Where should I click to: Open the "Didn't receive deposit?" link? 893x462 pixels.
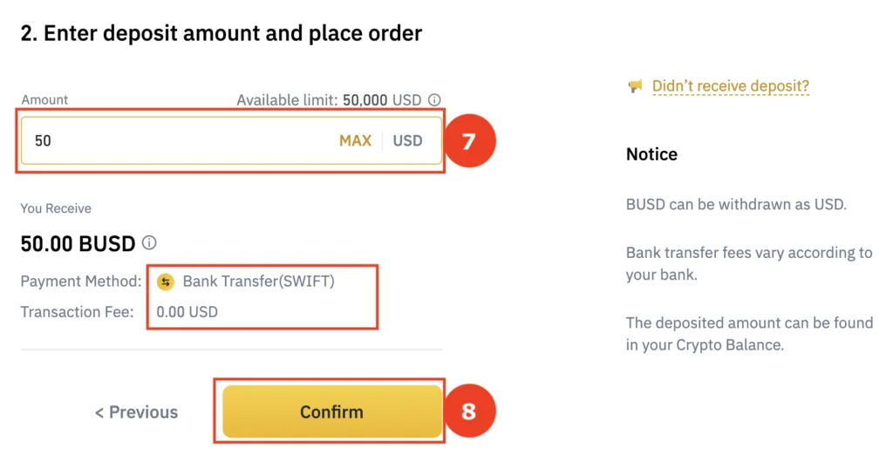click(x=731, y=85)
